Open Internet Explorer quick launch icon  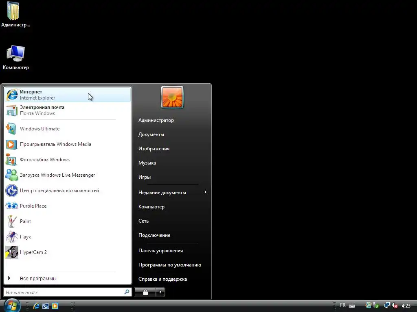coord(36,306)
